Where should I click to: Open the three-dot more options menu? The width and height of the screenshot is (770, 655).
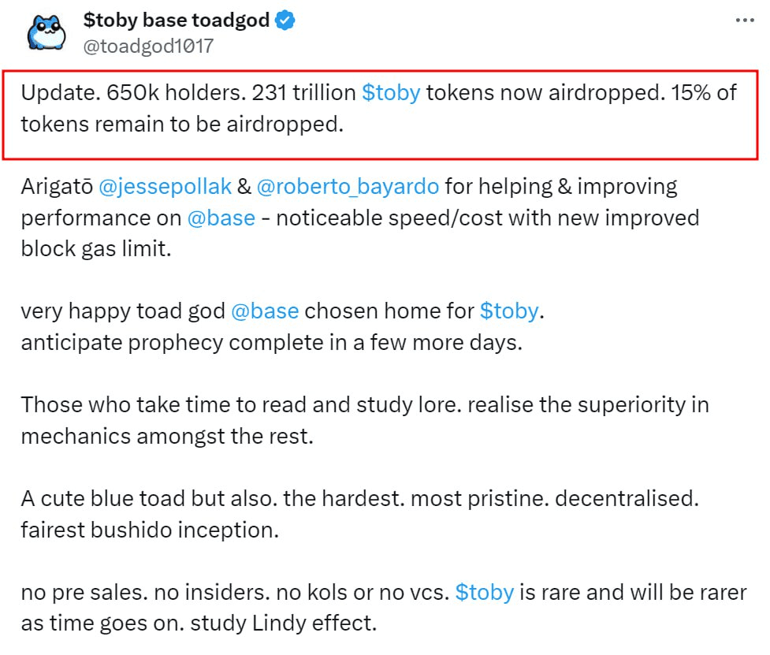point(745,20)
